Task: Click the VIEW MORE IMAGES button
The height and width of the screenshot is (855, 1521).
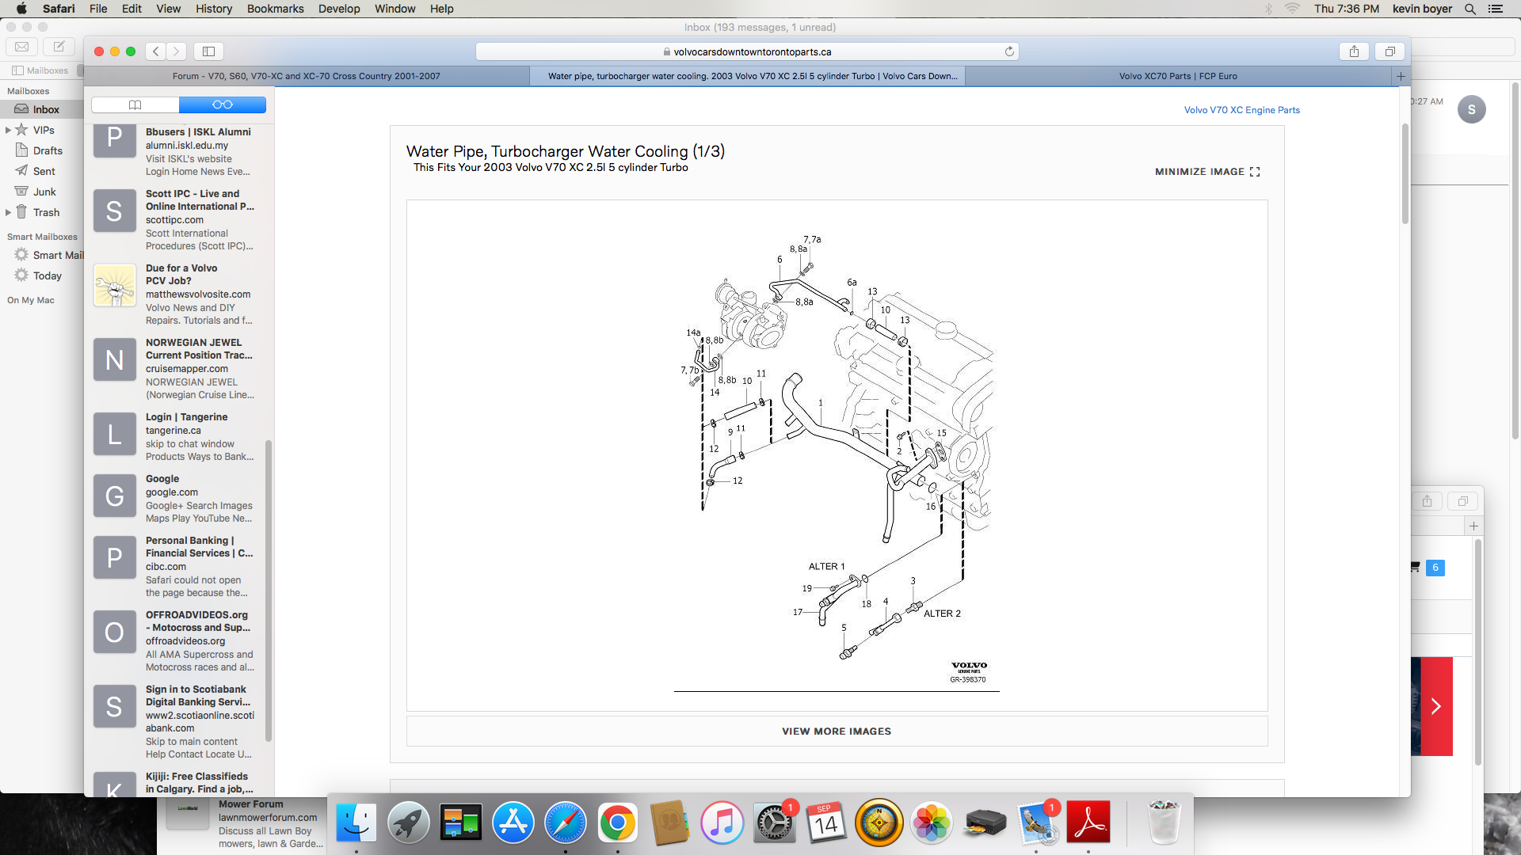Action: click(x=836, y=731)
